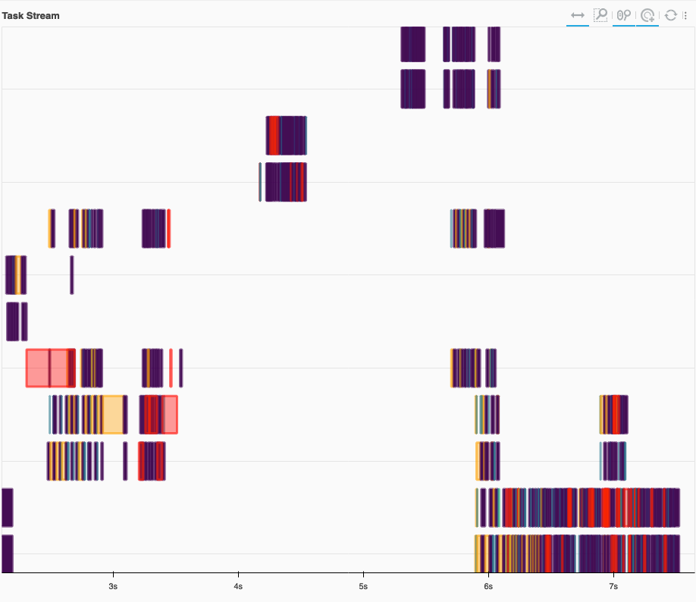696x602 pixels.
Task: Select the thin teal task bar after 4s
Action: pos(260,182)
